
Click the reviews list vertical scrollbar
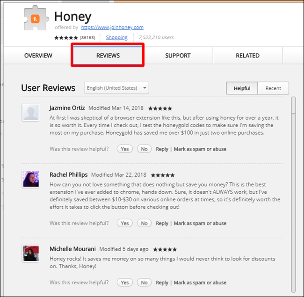pyautogui.click(x=293, y=195)
